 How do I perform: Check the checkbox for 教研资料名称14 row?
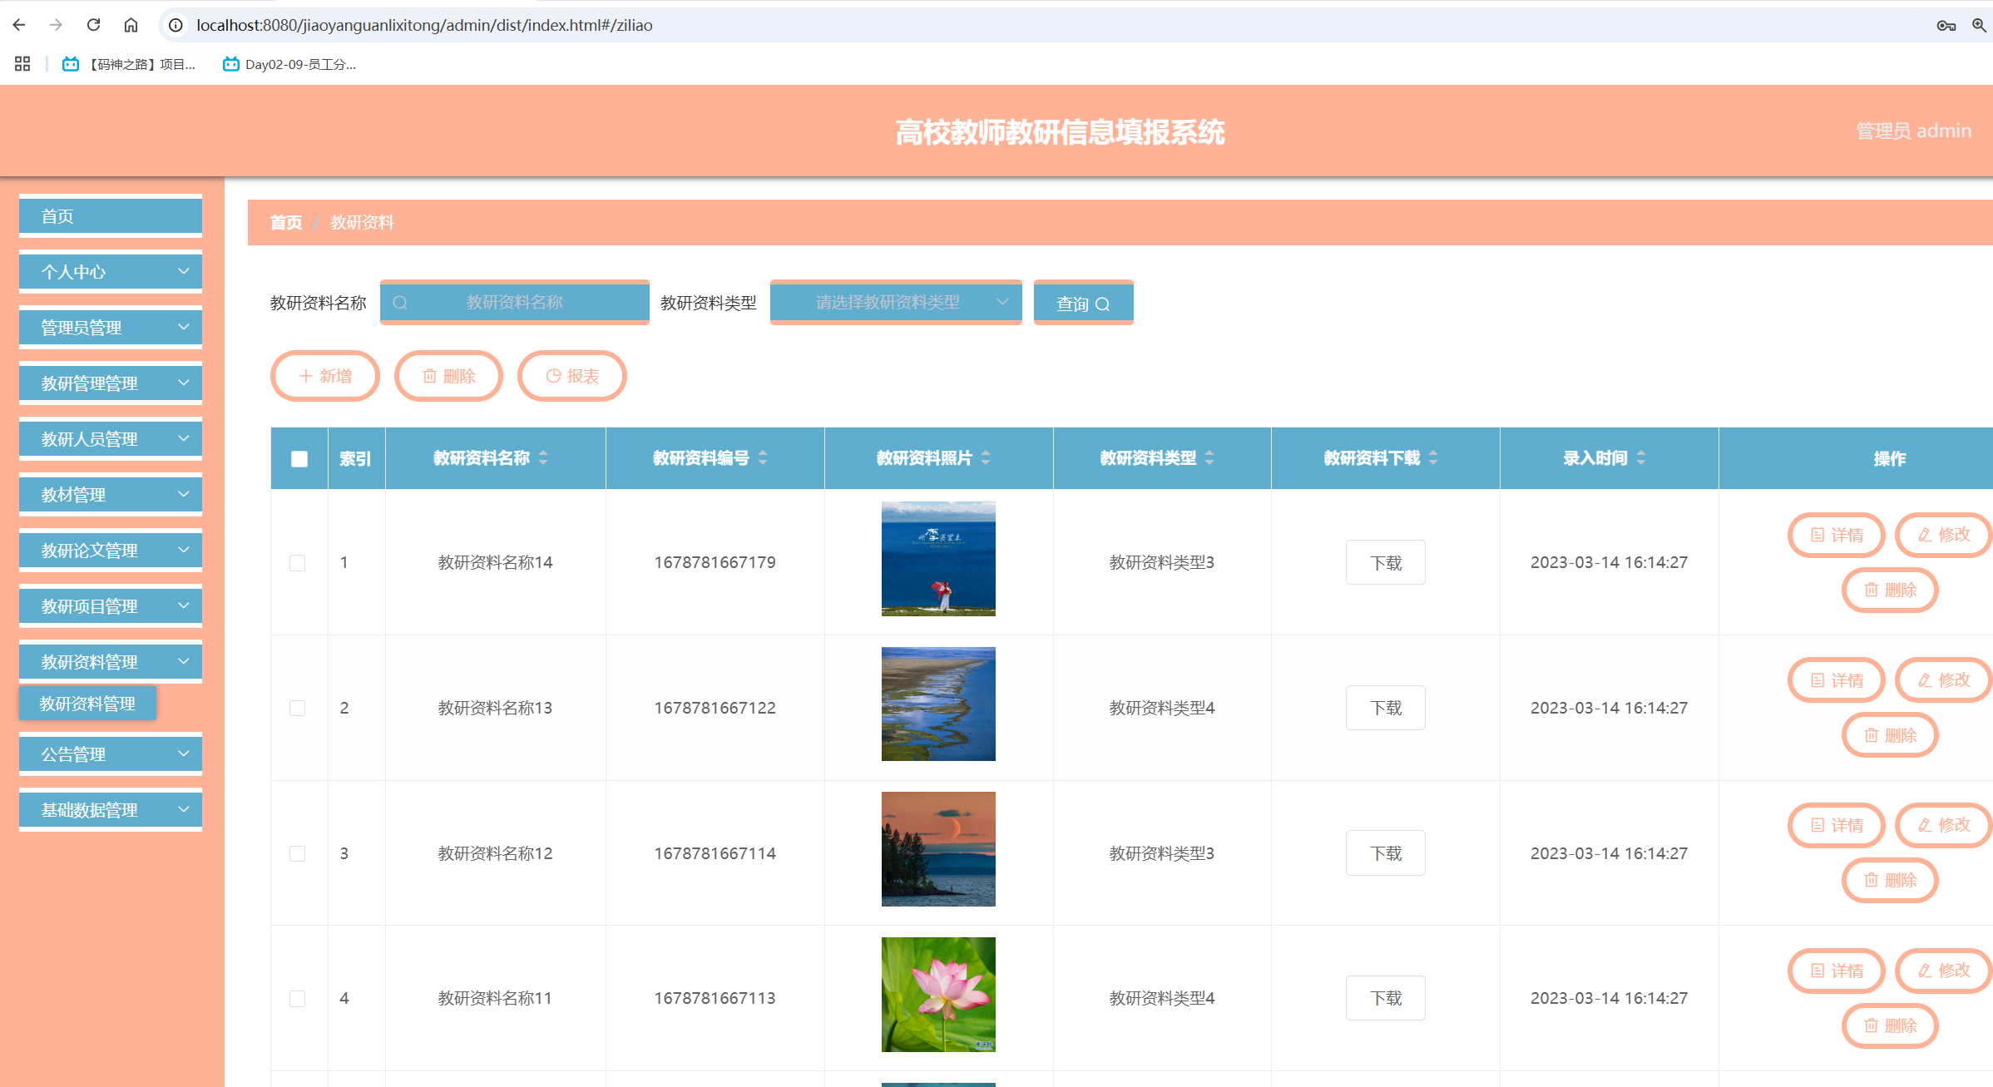tap(299, 563)
